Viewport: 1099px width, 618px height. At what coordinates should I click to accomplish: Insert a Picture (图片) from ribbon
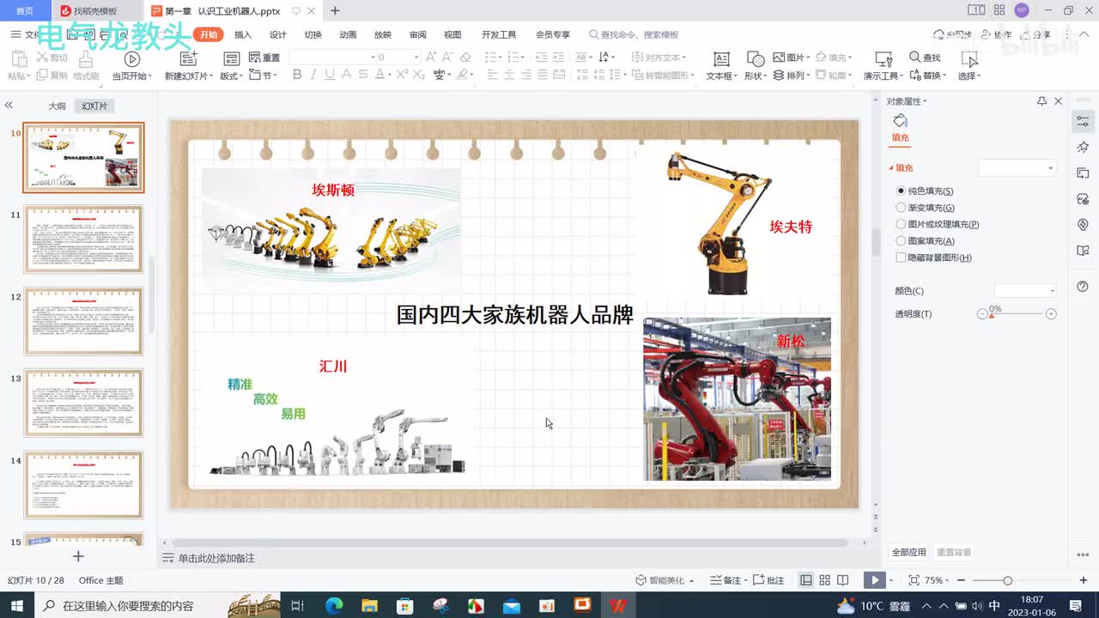coord(791,58)
